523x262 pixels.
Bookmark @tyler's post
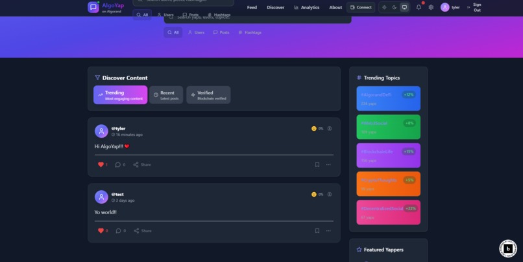(x=317, y=164)
